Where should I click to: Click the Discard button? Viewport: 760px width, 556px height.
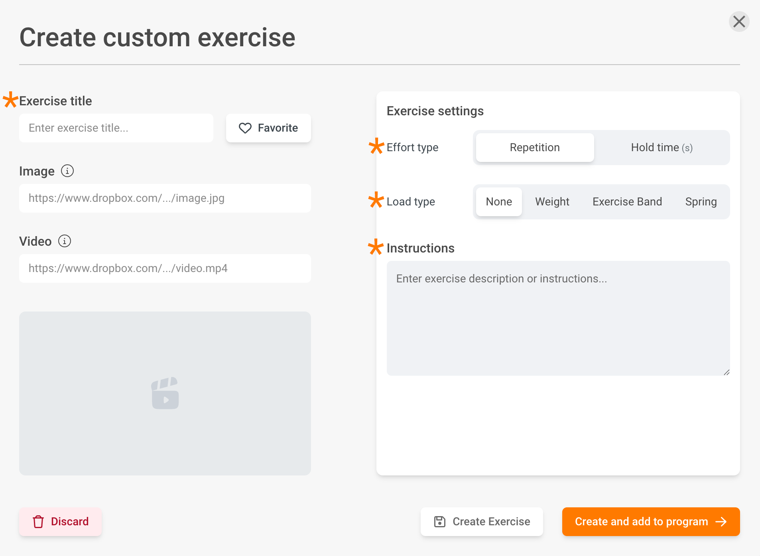coord(61,522)
